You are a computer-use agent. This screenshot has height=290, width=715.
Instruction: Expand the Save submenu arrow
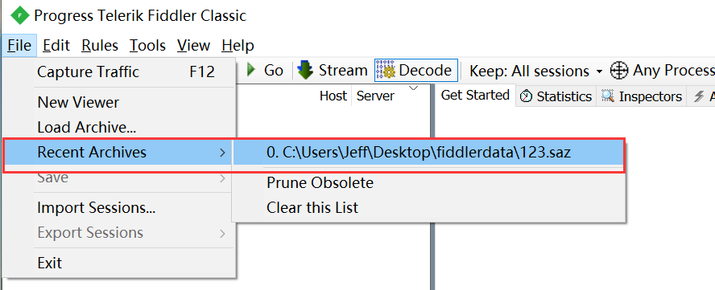(222, 178)
